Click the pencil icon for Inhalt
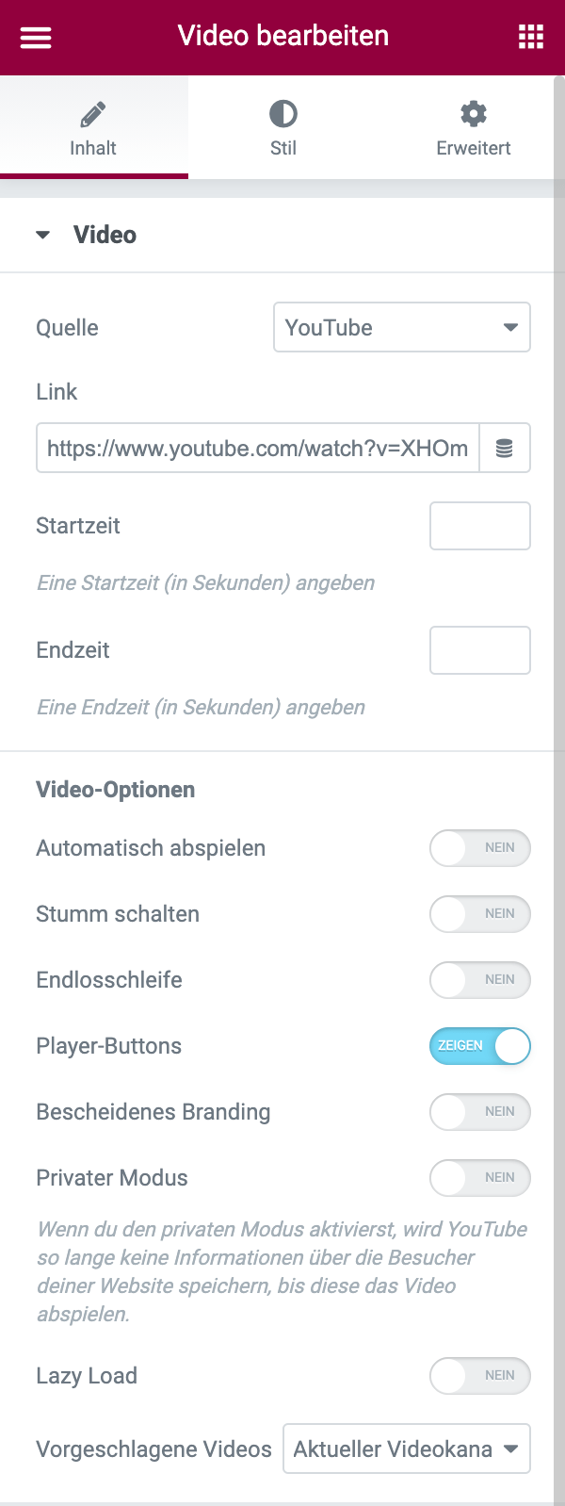565x1506 pixels. 93,115
